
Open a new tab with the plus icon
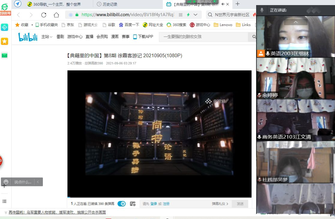point(237,4)
